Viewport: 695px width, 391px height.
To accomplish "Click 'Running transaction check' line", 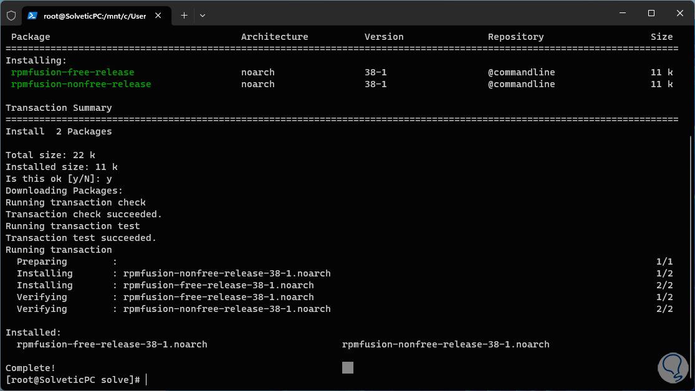I will [75, 202].
